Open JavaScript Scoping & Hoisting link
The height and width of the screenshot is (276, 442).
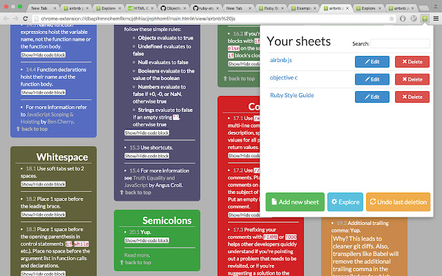47,118
